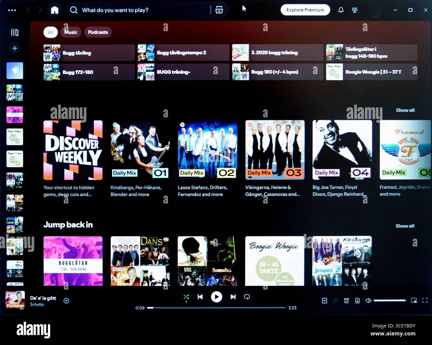Select the All filter chip
The height and width of the screenshot is (345, 432).
click(51, 32)
